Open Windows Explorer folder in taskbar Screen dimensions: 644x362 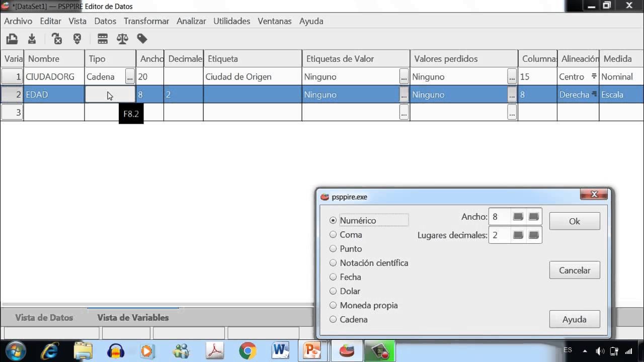[83, 350]
